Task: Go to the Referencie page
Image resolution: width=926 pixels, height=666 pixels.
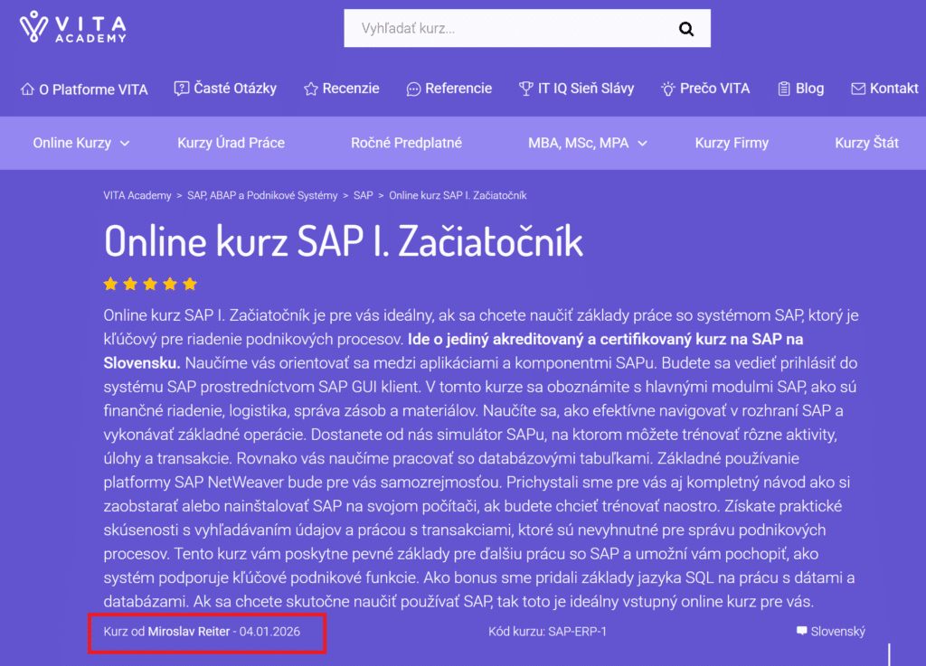Action: [458, 89]
